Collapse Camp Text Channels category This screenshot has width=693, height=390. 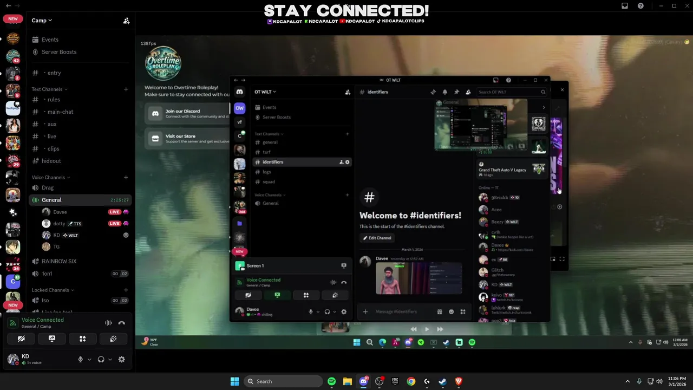coord(49,89)
